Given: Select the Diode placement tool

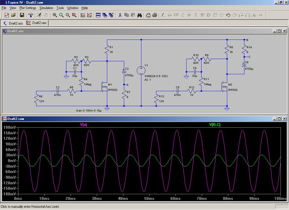Looking at the screenshot, I should tap(202, 15).
